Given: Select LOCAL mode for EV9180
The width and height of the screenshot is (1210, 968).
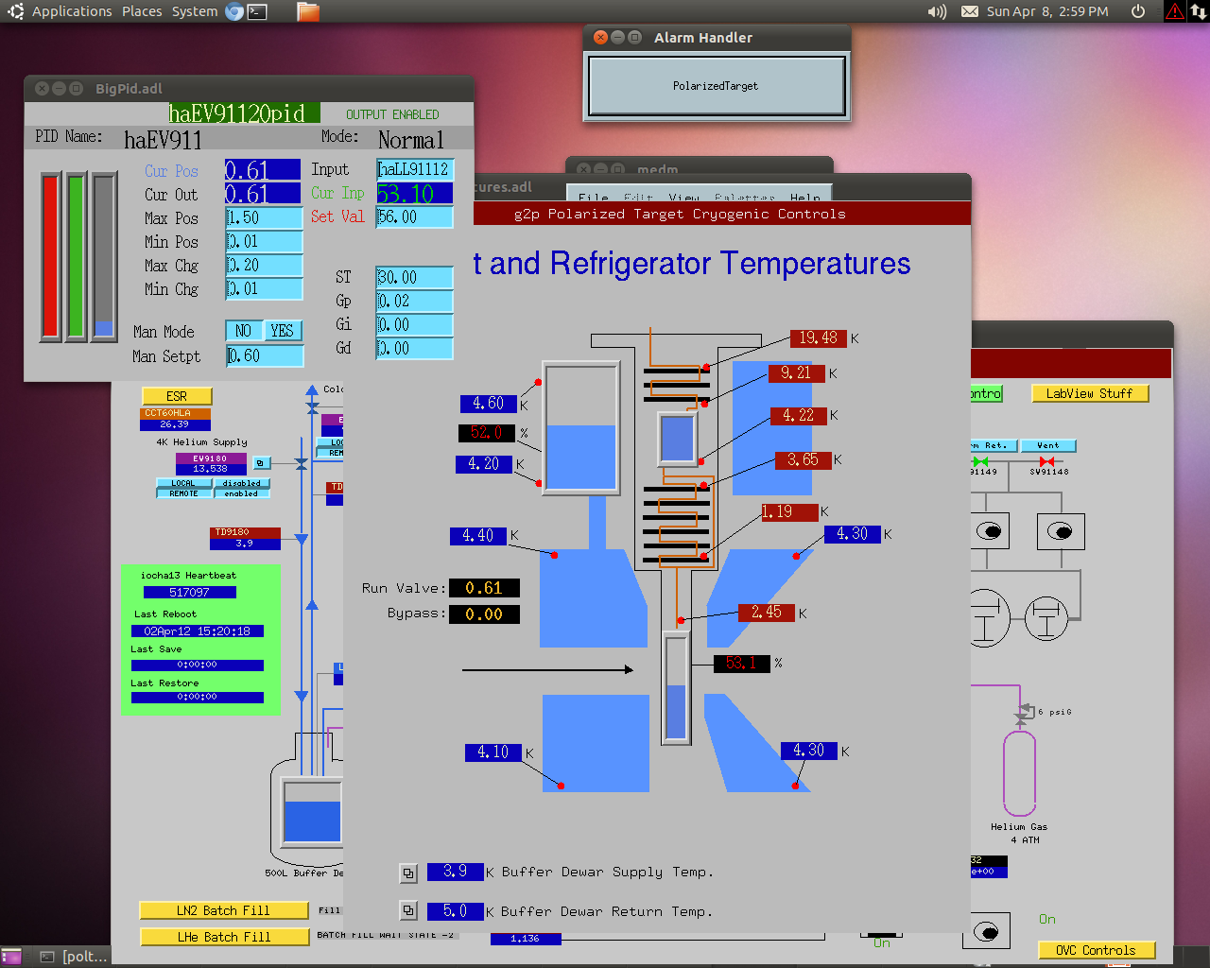Looking at the screenshot, I should [183, 483].
